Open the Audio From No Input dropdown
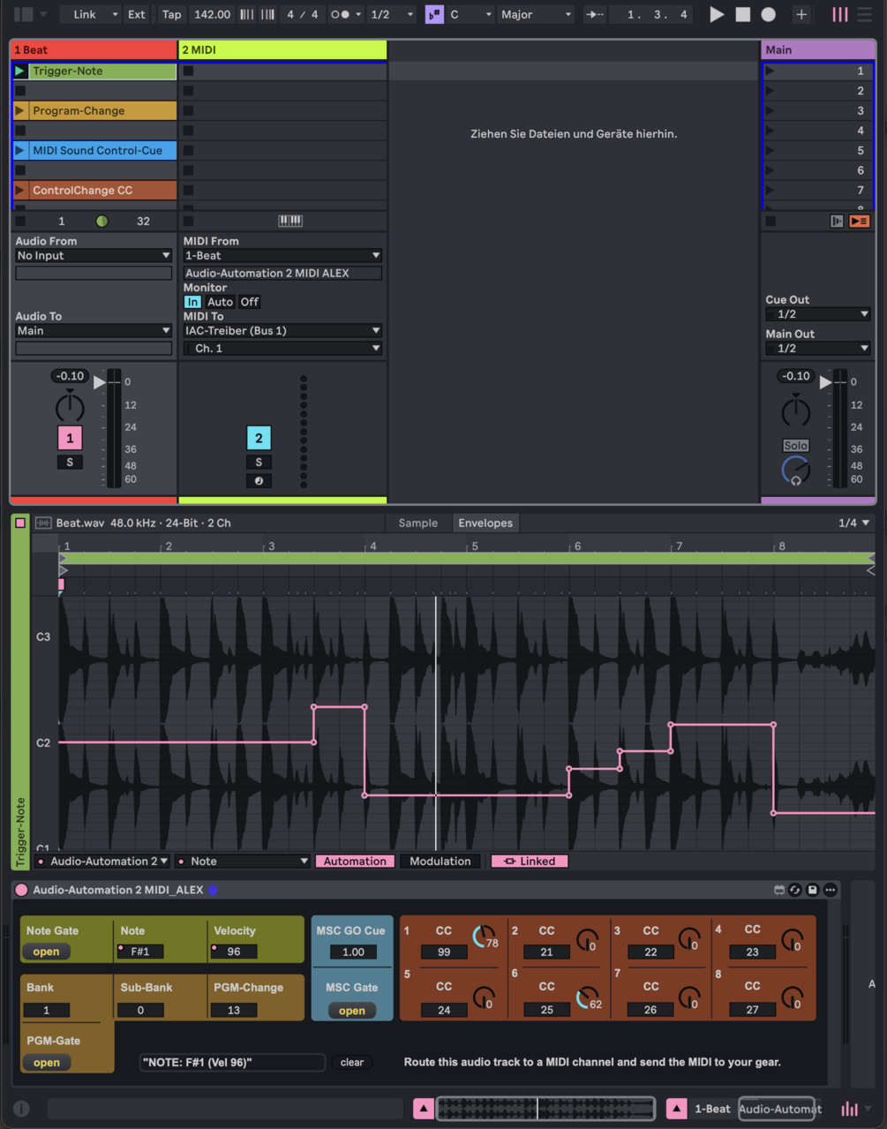The width and height of the screenshot is (887, 1129). [94, 255]
